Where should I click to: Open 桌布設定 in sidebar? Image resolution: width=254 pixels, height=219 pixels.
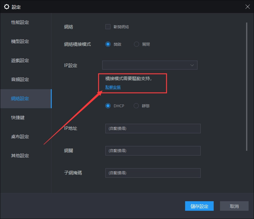pyautogui.click(x=20, y=137)
